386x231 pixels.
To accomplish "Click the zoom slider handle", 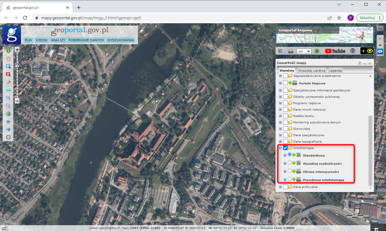I will coord(17,66).
